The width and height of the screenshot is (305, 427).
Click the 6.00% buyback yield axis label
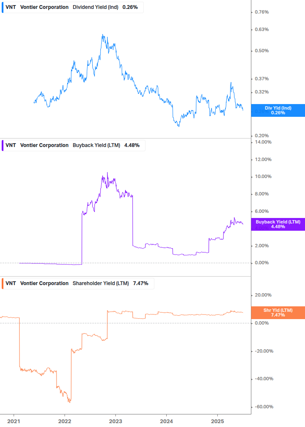(262, 211)
